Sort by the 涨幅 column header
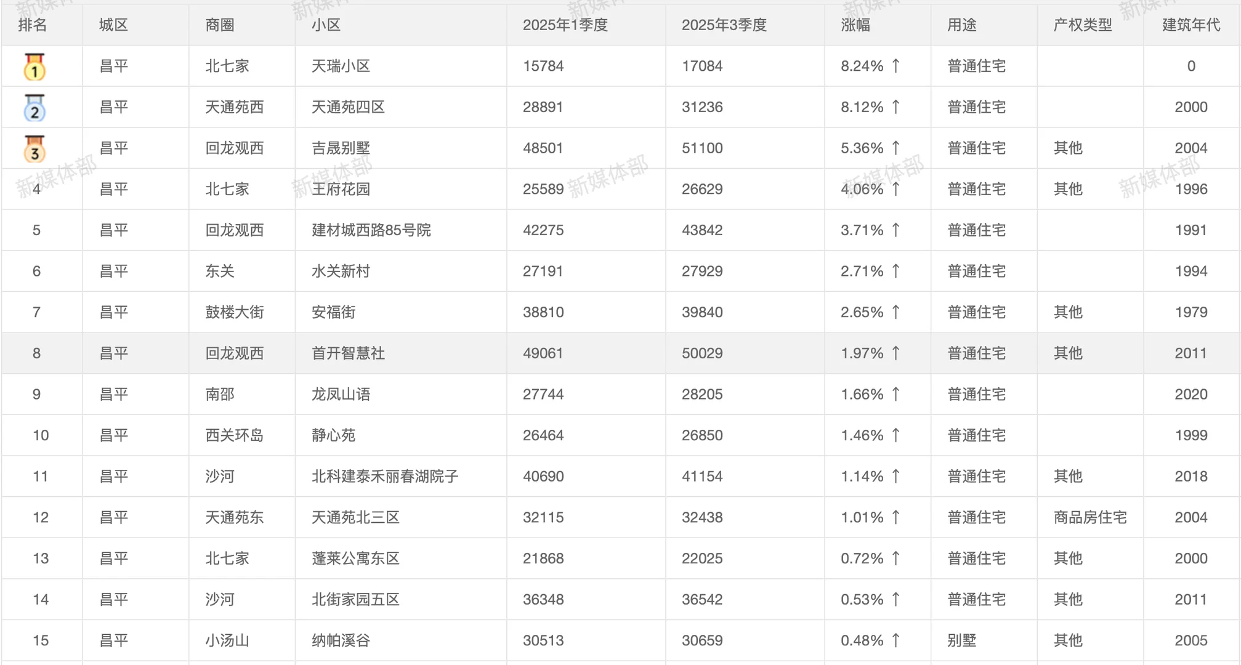The width and height of the screenshot is (1241, 665). (x=853, y=25)
